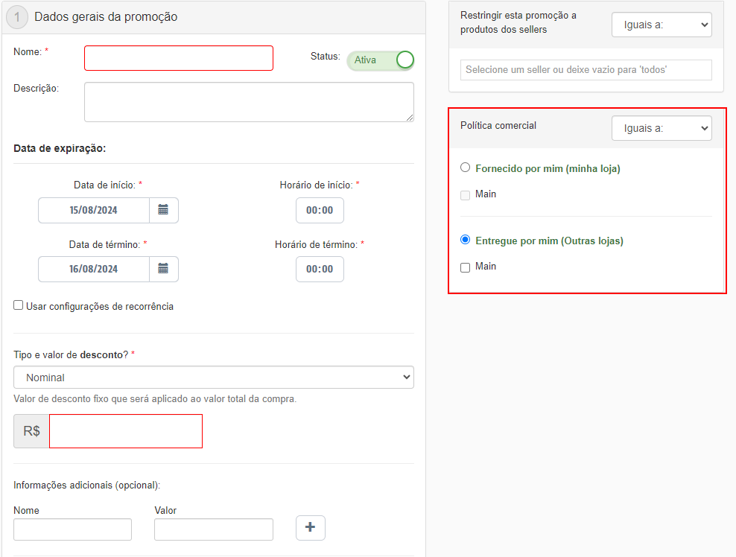Click the Valor field under Informações adicionais
Viewport: 736px width, 557px height.
click(x=213, y=529)
